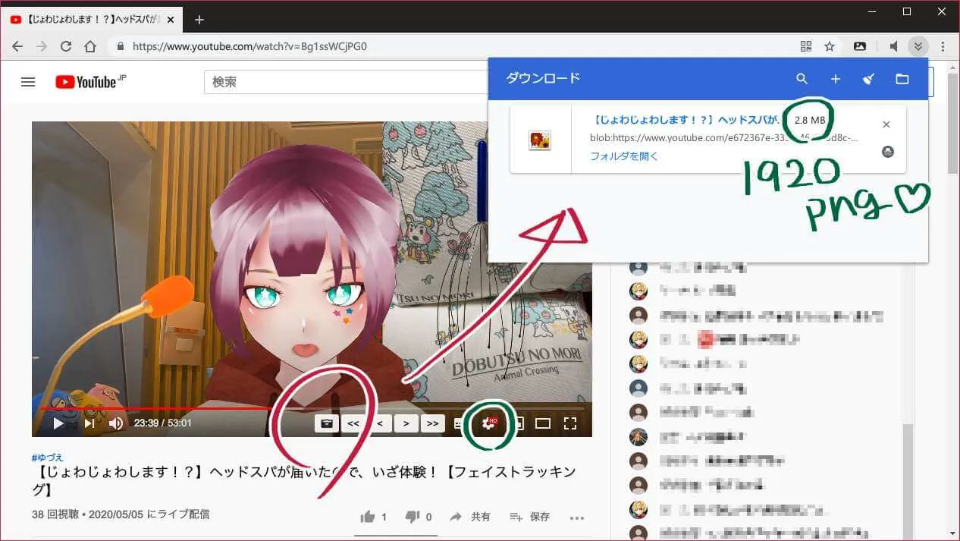This screenshot has height=541, width=960.
Task: Open downloads folder icon in blue header
Action: tap(902, 79)
